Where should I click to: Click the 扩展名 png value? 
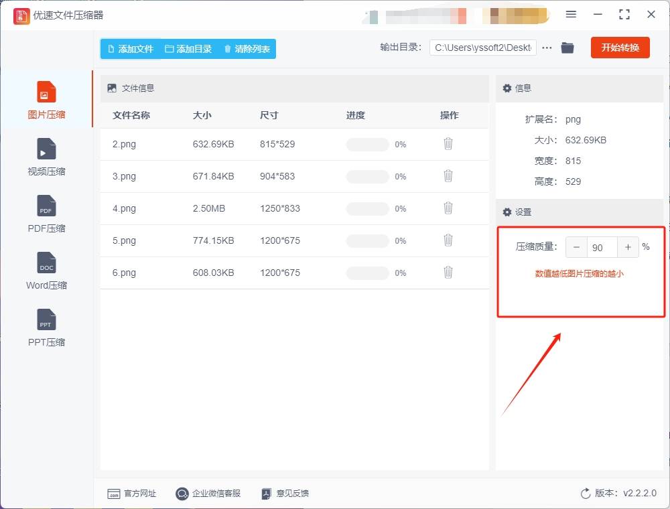point(573,120)
